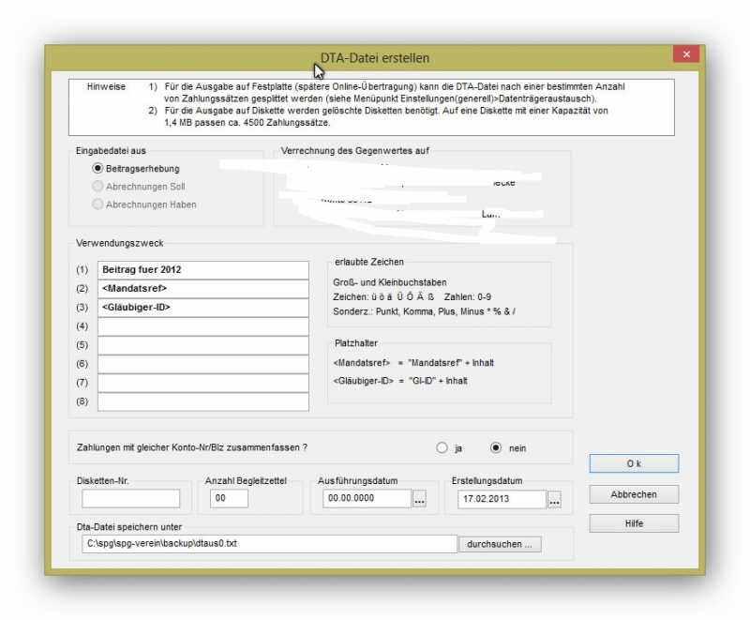Click the Dta-Datei save path field
This screenshot has height=620, width=750.
tap(269, 544)
